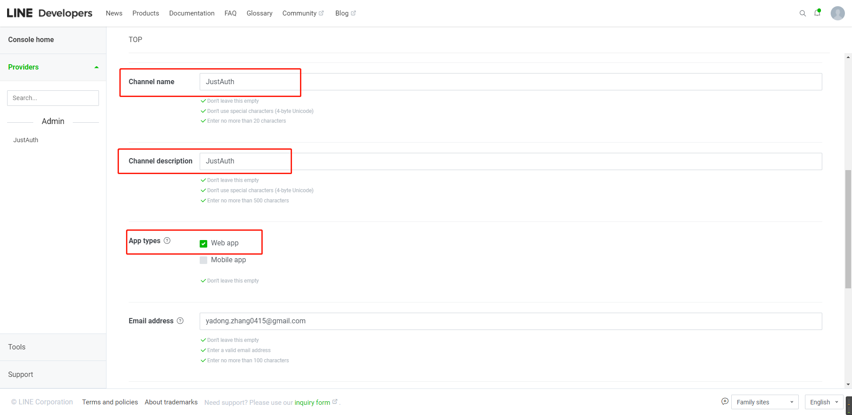Uncheck the Web app checkbox
The image size is (852, 415).
203,244
